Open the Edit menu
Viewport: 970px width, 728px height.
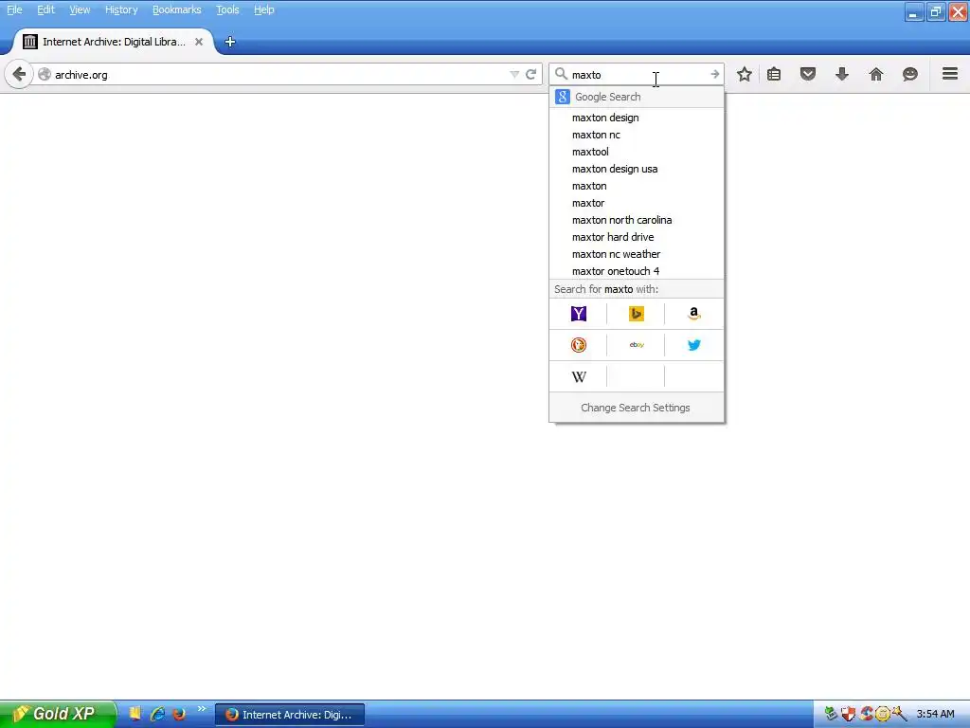click(x=45, y=9)
